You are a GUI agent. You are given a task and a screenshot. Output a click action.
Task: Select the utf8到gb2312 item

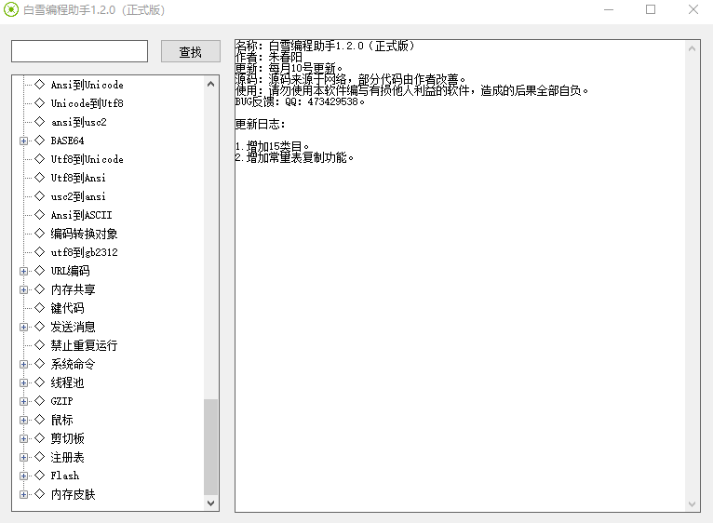84,252
